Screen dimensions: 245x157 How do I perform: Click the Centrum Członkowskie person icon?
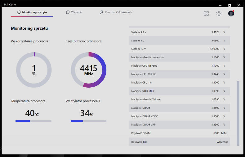pos(101,12)
